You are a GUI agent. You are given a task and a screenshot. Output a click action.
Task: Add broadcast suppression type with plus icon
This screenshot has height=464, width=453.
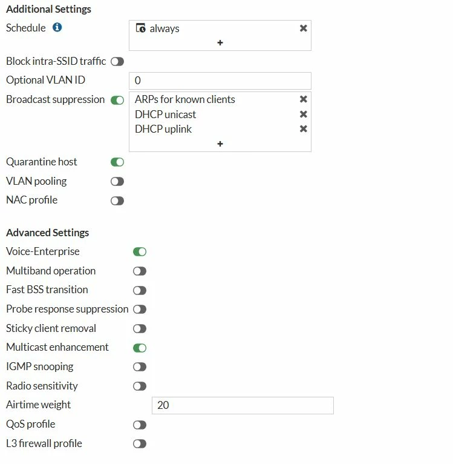pyautogui.click(x=220, y=144)
